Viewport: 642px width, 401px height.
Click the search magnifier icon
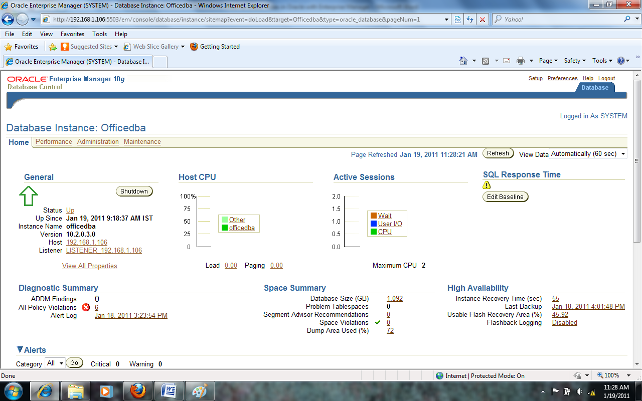coord(627,19)
